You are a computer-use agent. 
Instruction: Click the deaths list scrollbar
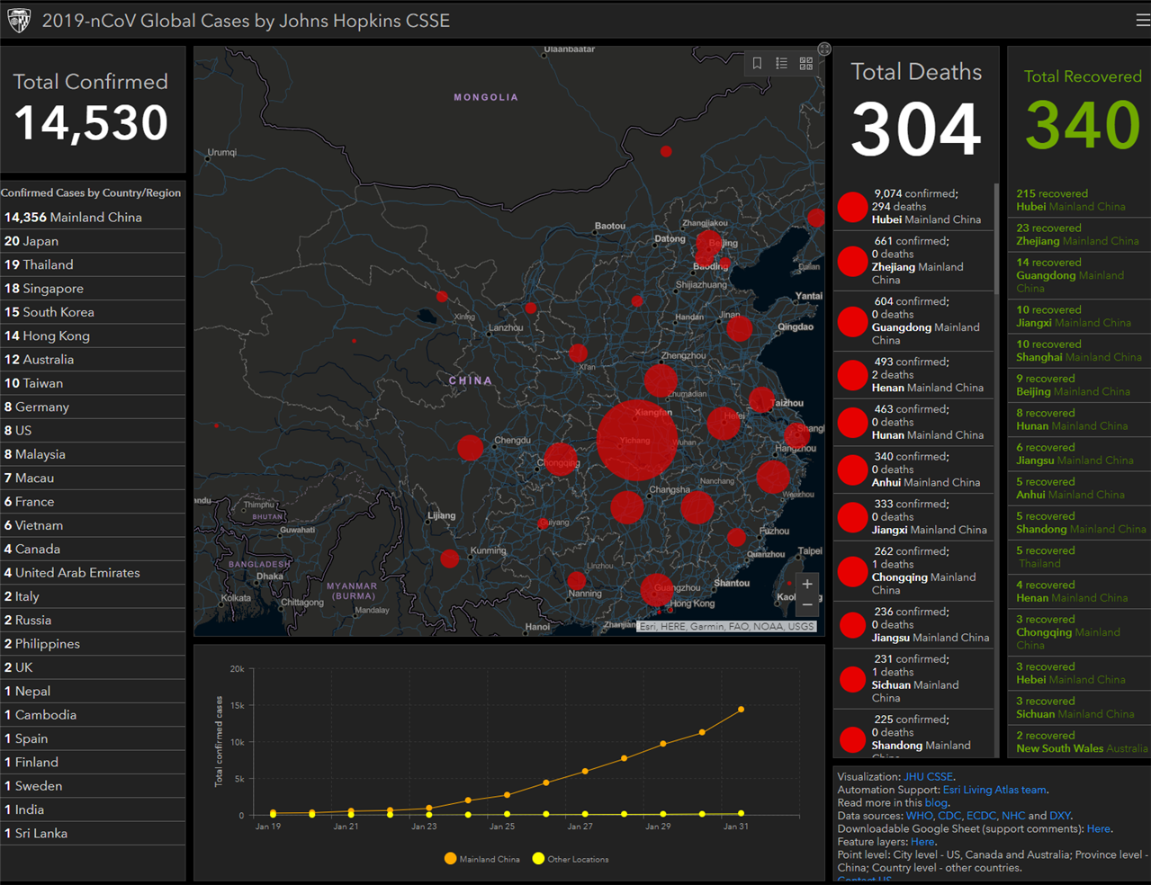click(995, 237)
